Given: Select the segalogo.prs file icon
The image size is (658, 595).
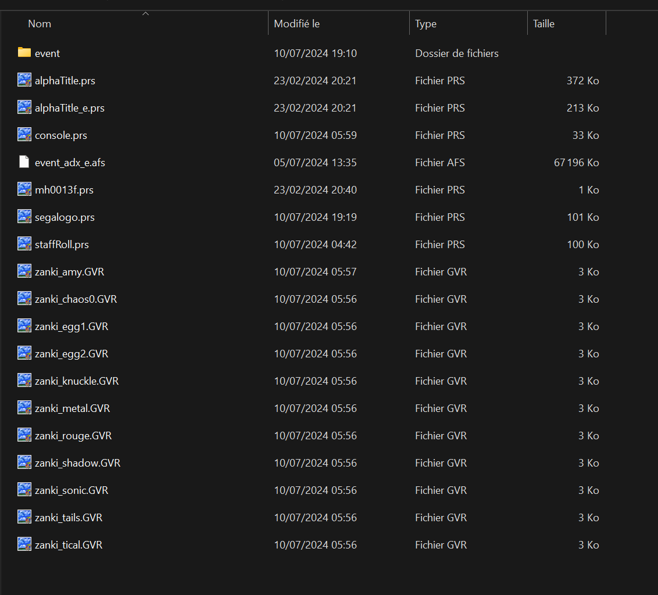Looking at the screenshot, I should pos(24,217).
